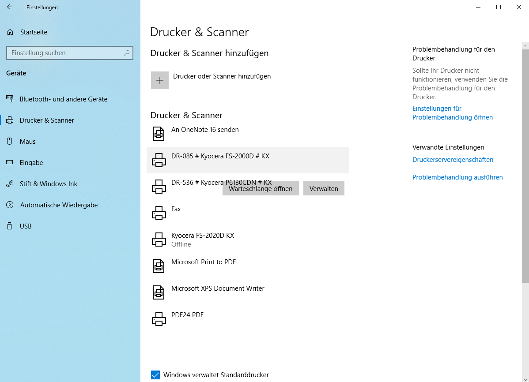Viewport: 529px width, 382px height.
Task: Select Microsoft XPS Document Writer icon
Action: point(159,292)
